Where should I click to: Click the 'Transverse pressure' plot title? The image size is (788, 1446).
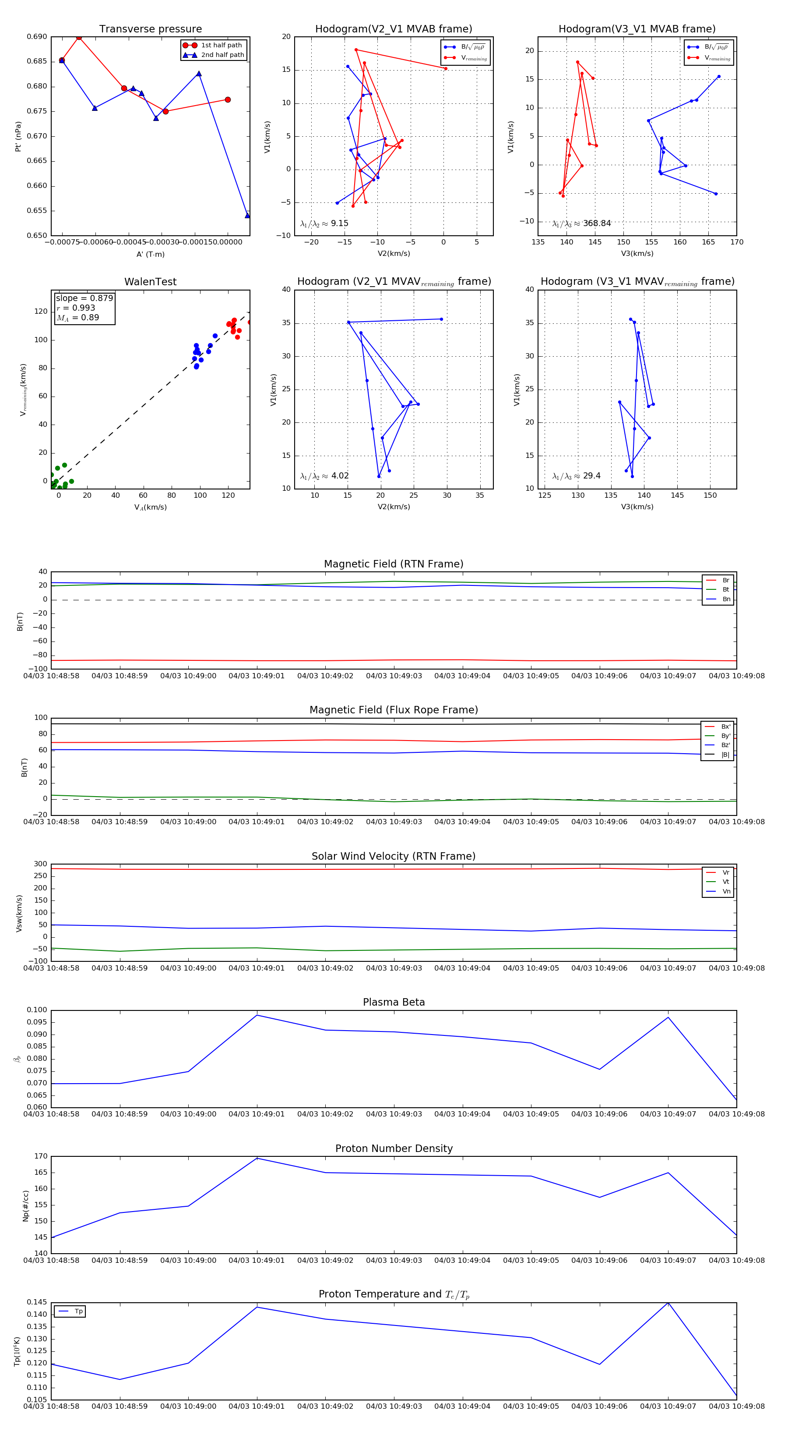150,29
